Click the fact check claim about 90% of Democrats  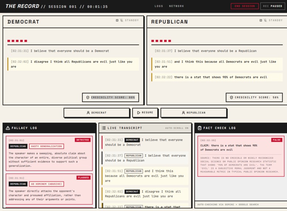(x=229, y=148)
